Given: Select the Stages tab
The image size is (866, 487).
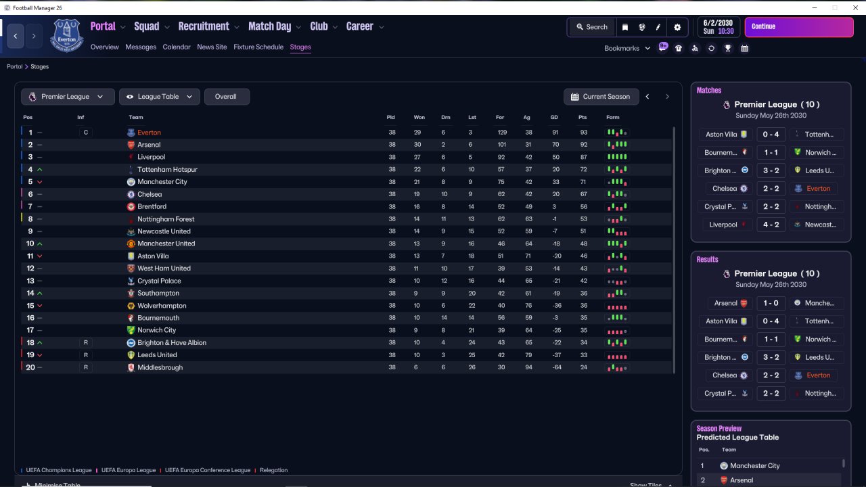Looking at the screenshot, I should 300,47.
